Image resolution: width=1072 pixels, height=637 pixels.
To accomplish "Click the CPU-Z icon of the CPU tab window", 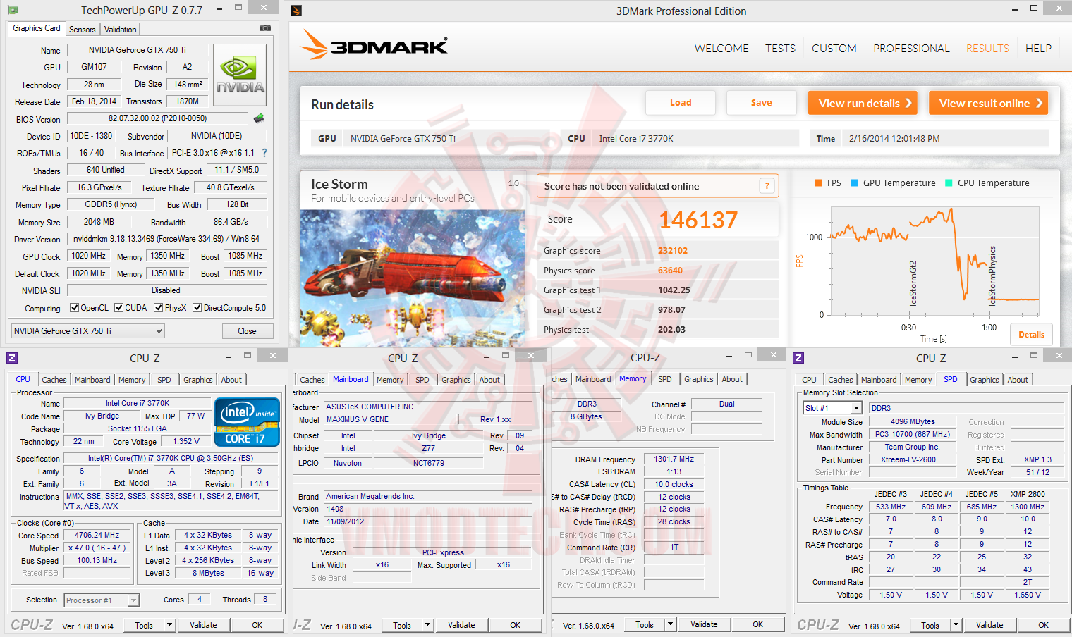I will [12, 358].
